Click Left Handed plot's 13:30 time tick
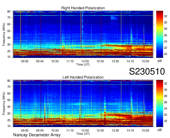The height and width of the screenshot is (138, 170). (115, 130)
